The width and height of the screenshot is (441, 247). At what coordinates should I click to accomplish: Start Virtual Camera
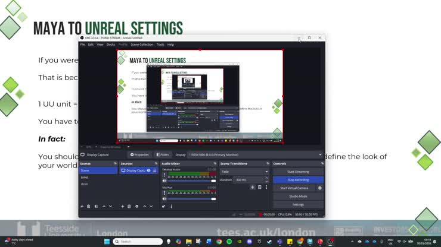point(294,188)
